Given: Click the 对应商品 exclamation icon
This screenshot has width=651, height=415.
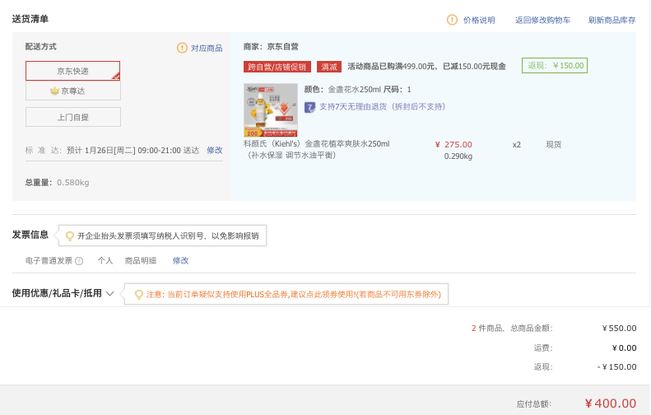Looking at the screenshot, I should [182, 48].
